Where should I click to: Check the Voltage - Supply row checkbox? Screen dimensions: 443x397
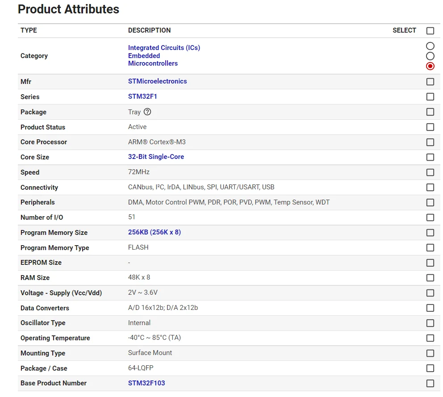tap(430, 293)
